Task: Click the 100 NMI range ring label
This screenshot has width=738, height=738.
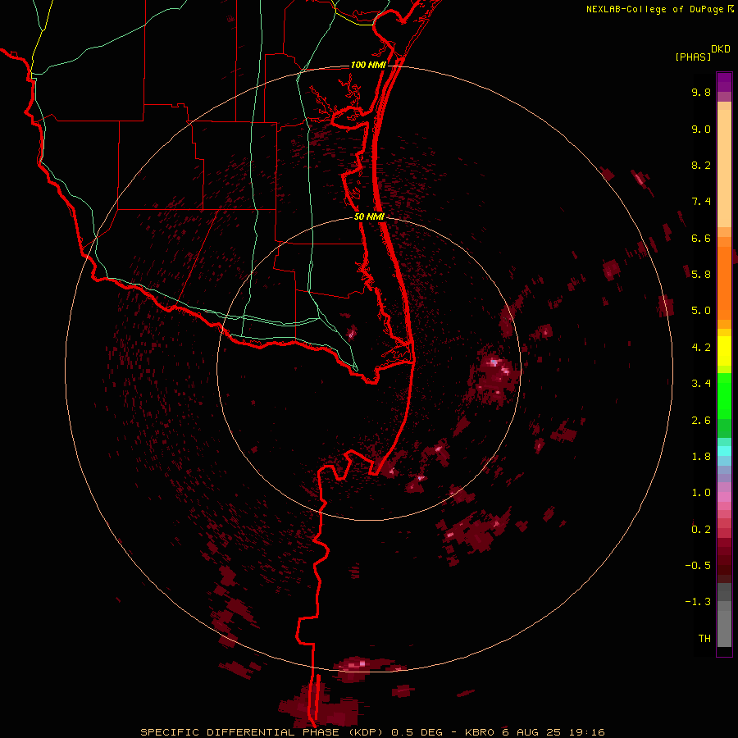Action: coord(368,65)
